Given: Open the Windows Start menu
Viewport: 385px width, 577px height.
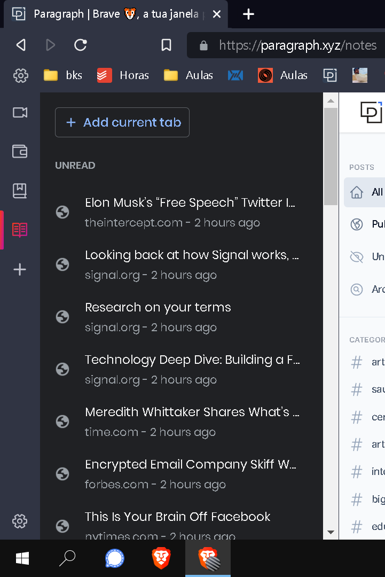Looking at the screenshot, I should coord(23,558).
